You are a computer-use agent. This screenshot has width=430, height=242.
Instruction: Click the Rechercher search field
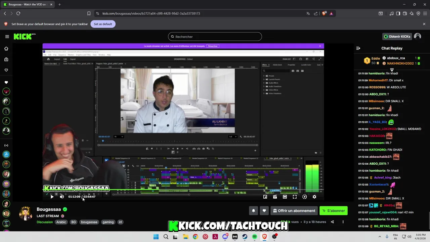pyautogui.click(x=215, y=37)
